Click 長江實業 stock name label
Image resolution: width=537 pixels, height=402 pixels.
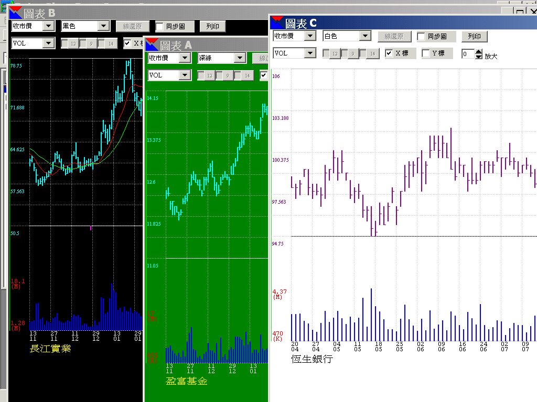click(50, 349)
